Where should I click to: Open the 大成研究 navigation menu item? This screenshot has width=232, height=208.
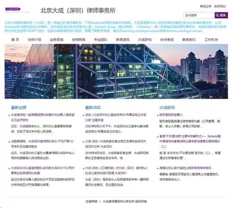(145, 40)
